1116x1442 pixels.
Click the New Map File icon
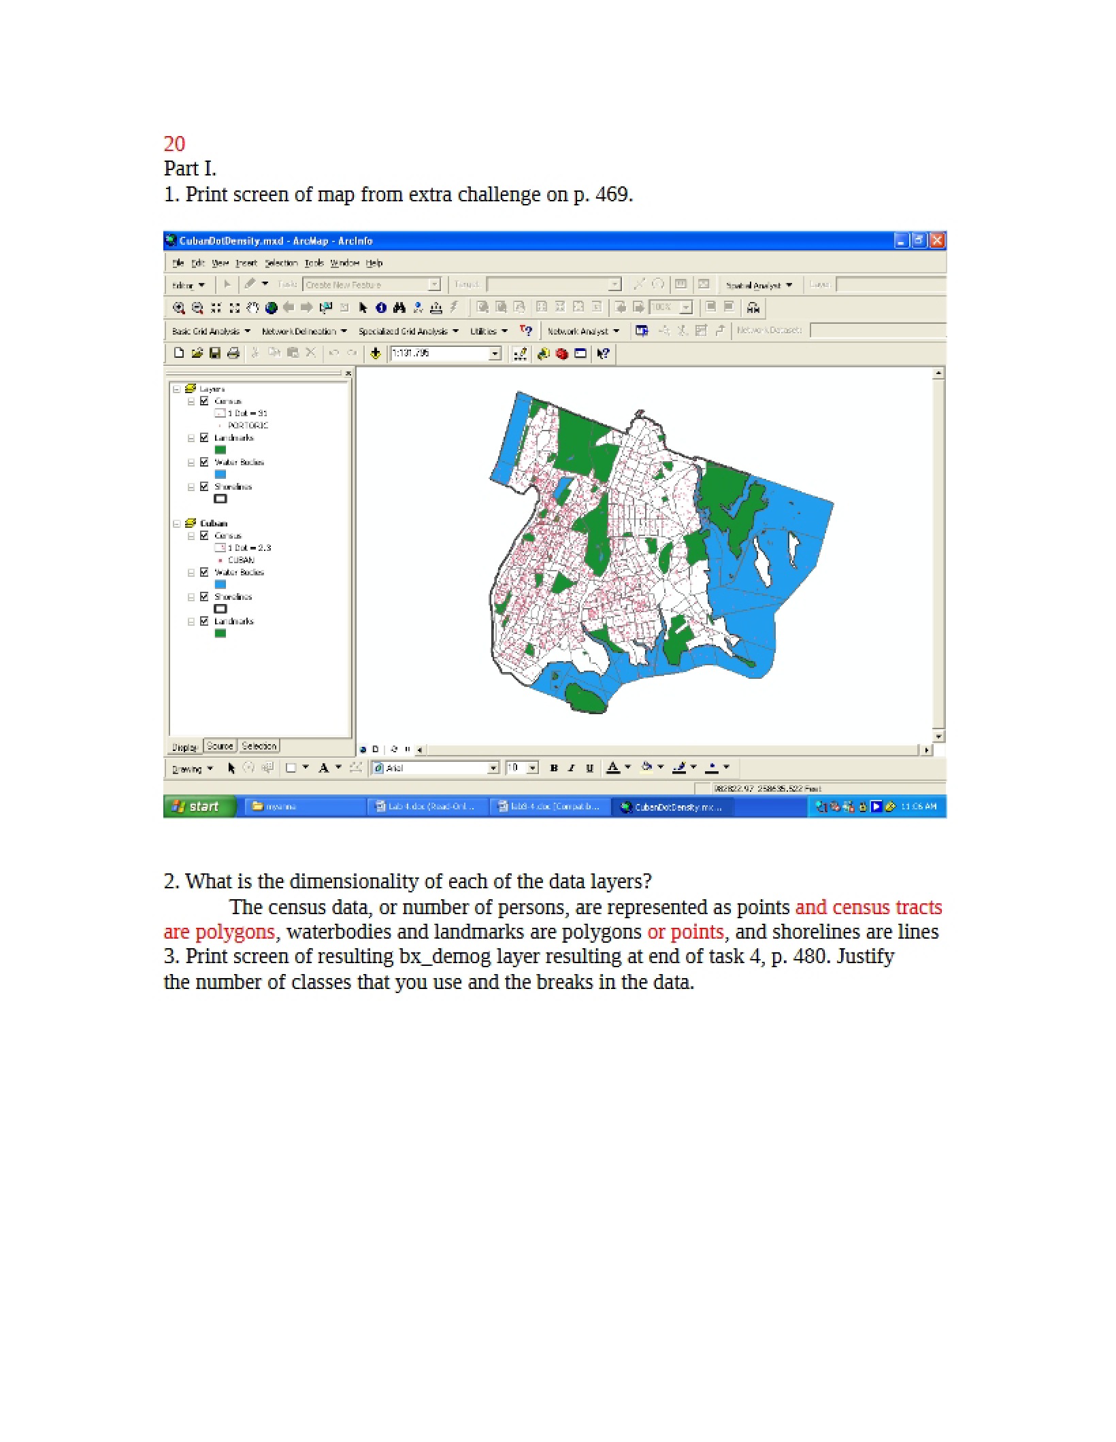pos(178,353)
